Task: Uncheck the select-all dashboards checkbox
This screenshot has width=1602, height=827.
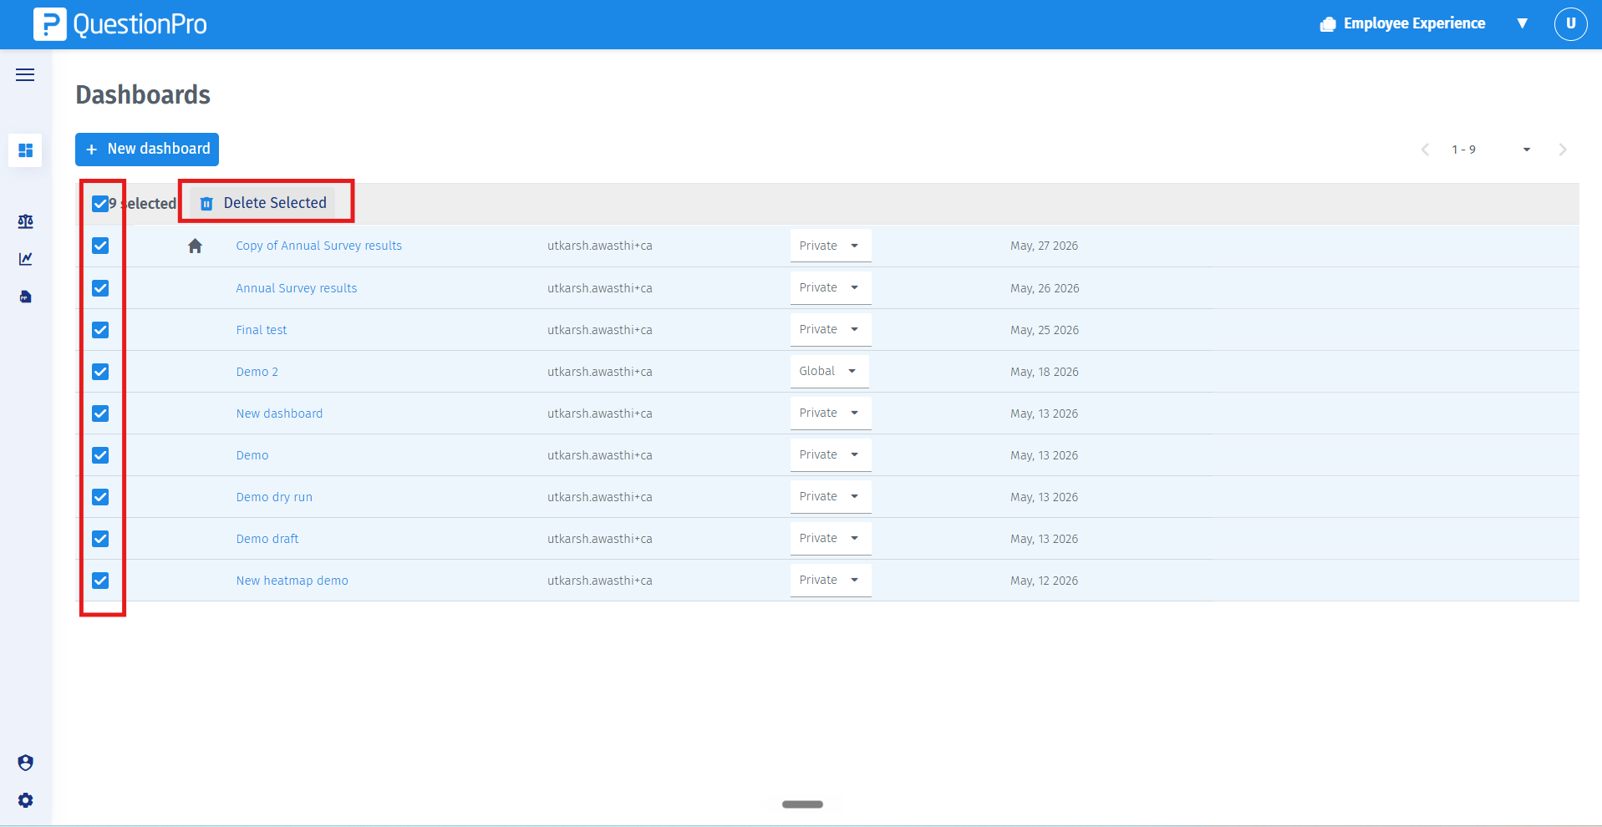Action: coord(100,204)
